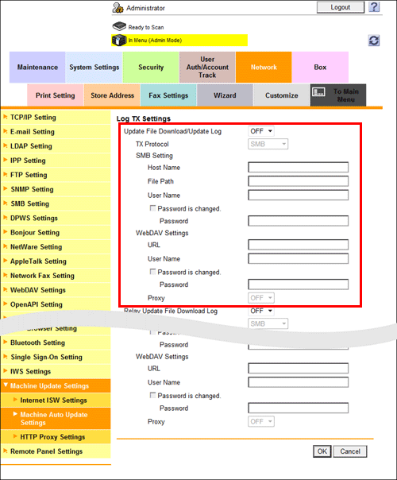Click the SMB File Path field
397x480 pixels.
(x=299, y=181)
